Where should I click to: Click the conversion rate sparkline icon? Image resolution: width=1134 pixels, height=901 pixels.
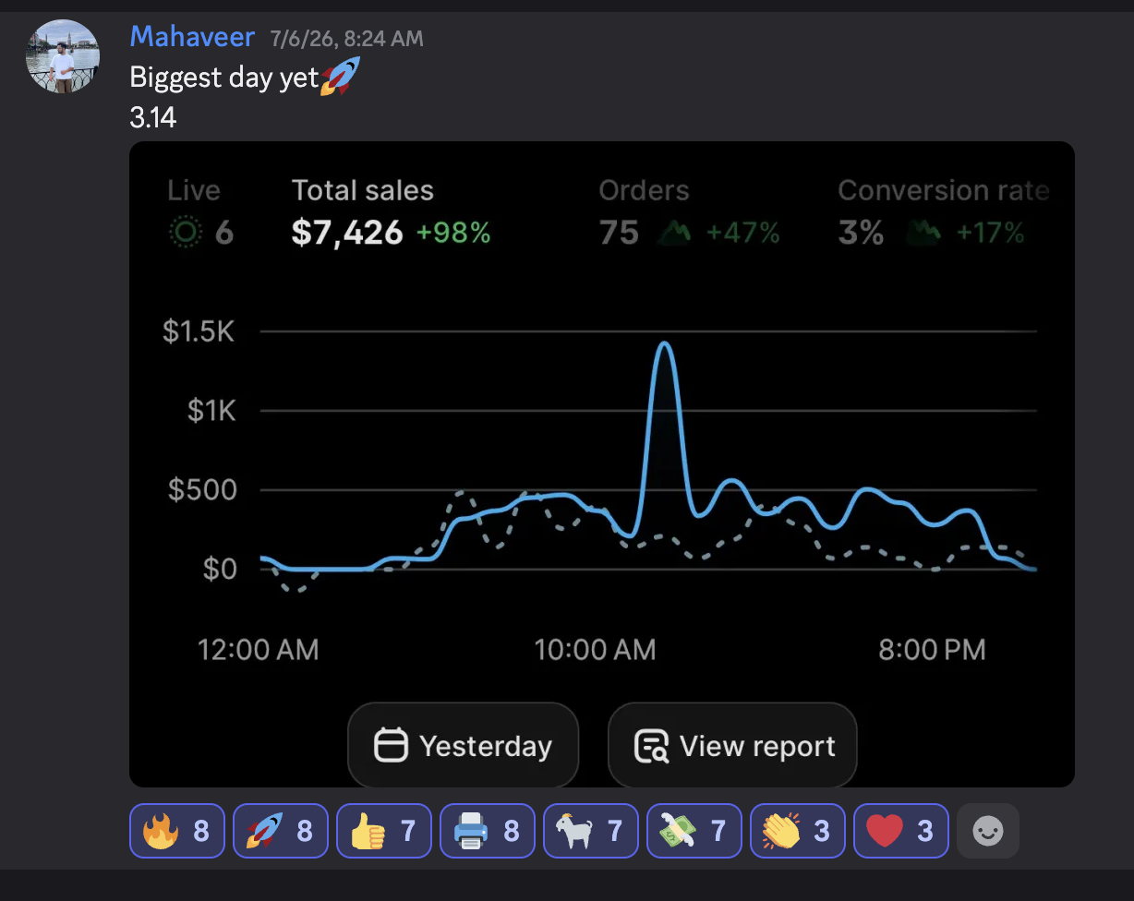[922, 234]
